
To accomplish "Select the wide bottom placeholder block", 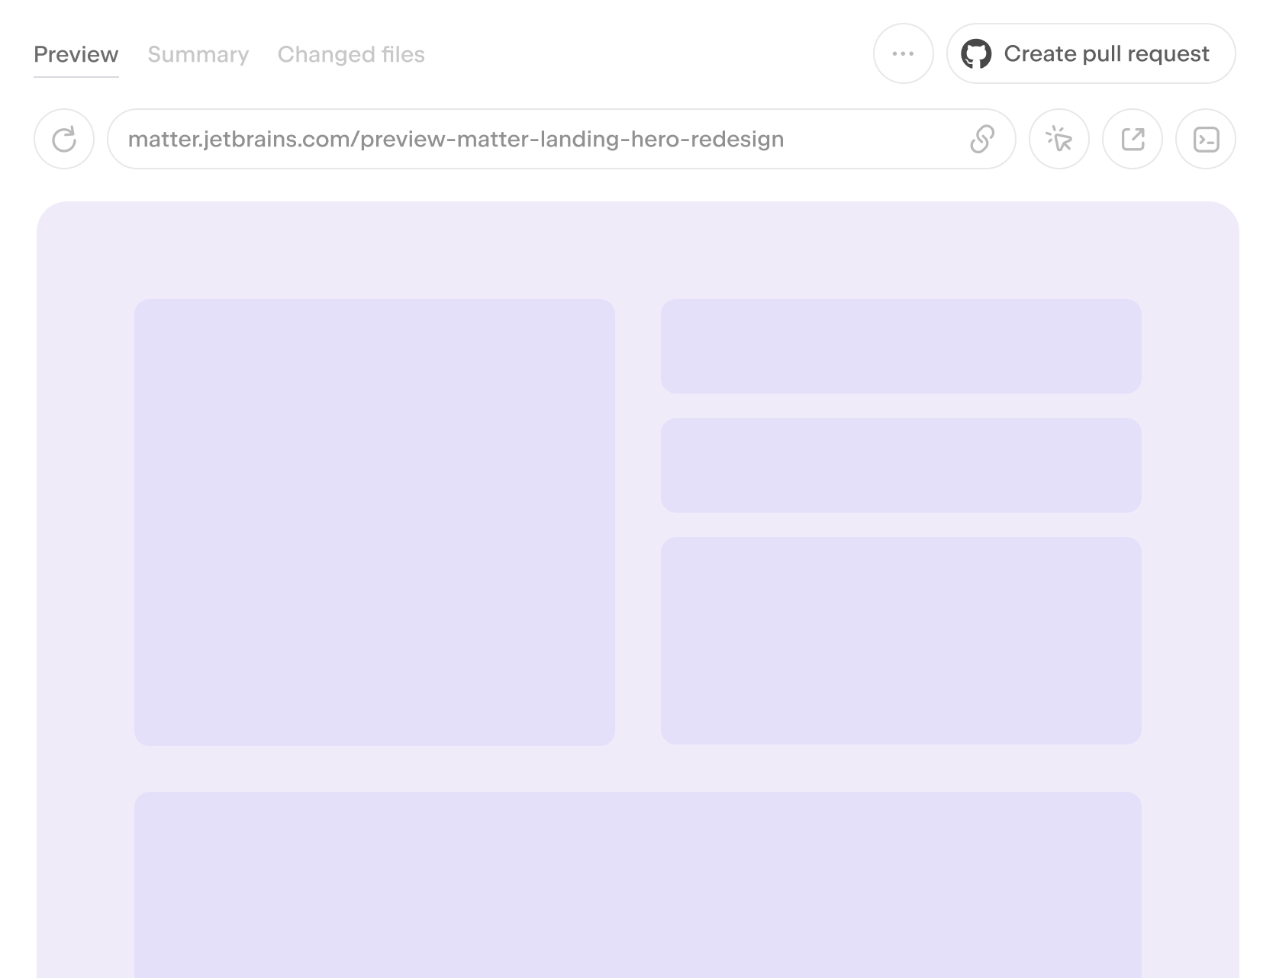I will point(637,885).
